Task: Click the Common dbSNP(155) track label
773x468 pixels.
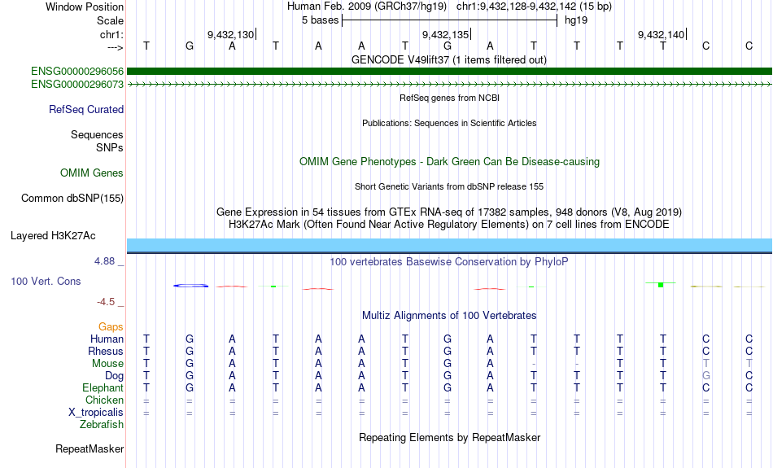Action: pos(72,199)
